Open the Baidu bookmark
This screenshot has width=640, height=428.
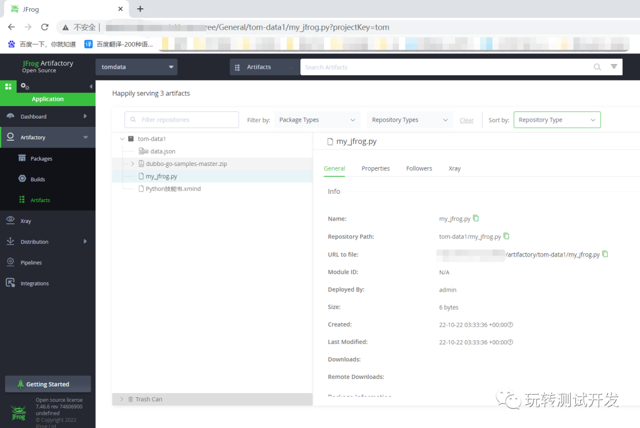[x=41, y=44]
